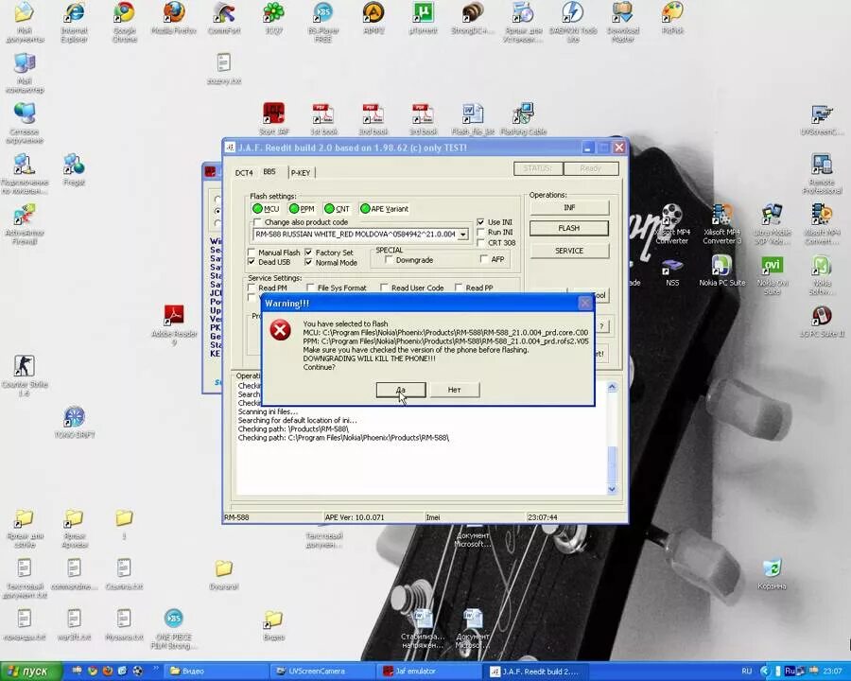Decline flashing with the Нет button
This screenshot has width=851, height=681.
click(x=454, y=390)
